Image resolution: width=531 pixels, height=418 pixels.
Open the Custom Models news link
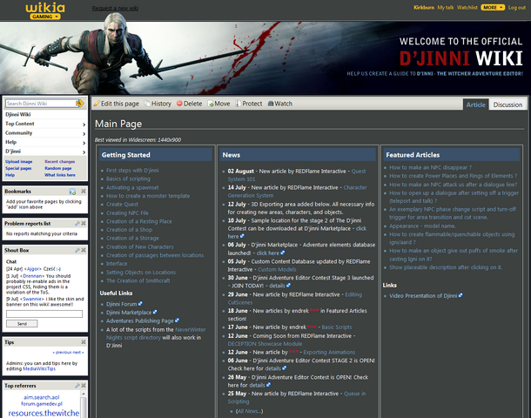pyautogui.click(x=277, y=269)
